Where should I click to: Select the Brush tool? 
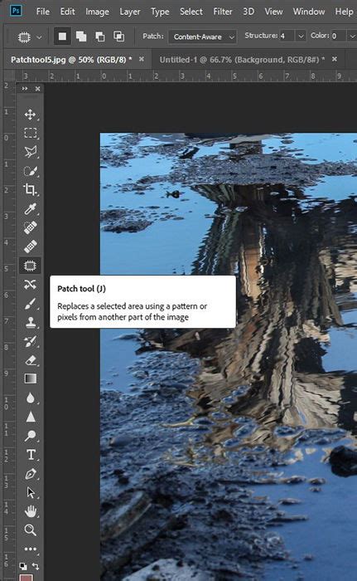(x=31, y=303)
